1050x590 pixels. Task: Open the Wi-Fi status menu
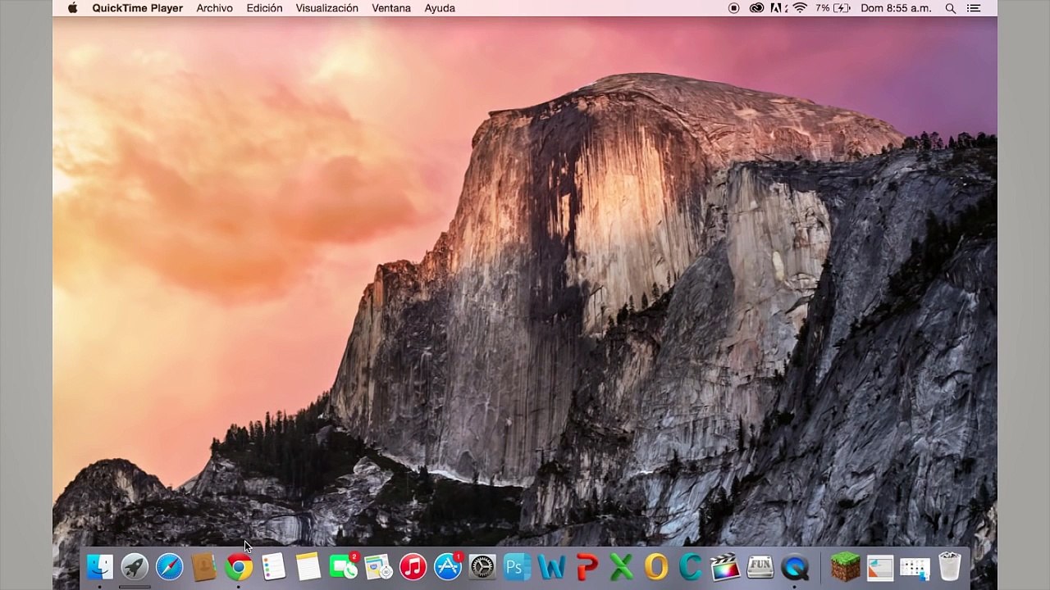(x=800, y=8)
